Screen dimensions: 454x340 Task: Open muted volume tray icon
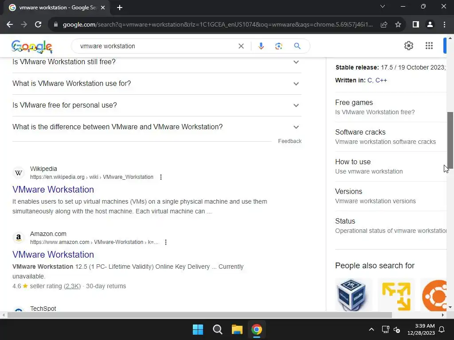tap(397, 329)
